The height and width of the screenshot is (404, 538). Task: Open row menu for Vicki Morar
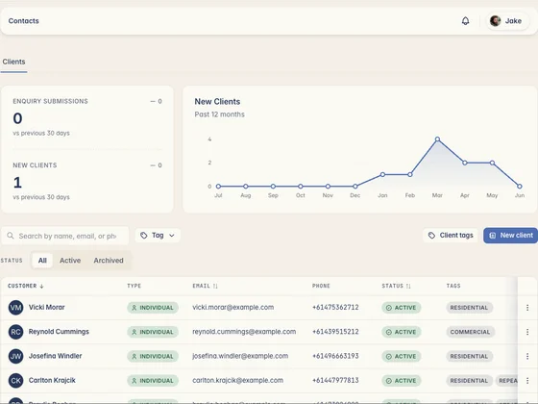pyautogui.click(x=527, y=308)
